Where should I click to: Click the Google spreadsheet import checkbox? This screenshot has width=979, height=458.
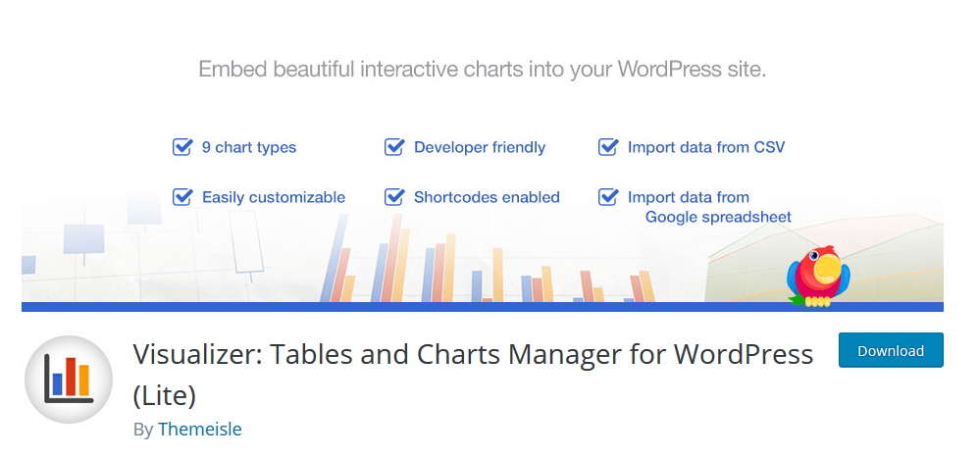[608, 196]
